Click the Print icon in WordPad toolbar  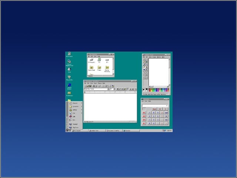click(94, 86)
